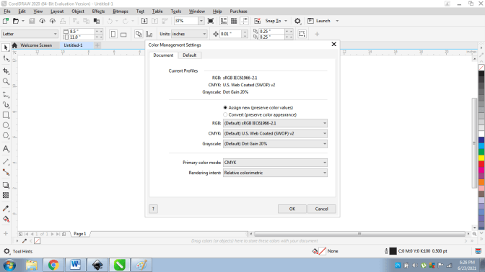
Task: Open the CMYK profile dropdown
Action: (275, 134)
